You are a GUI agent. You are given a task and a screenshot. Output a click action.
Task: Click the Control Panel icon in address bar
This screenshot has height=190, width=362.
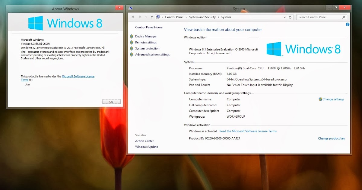(x=158, y=17)
